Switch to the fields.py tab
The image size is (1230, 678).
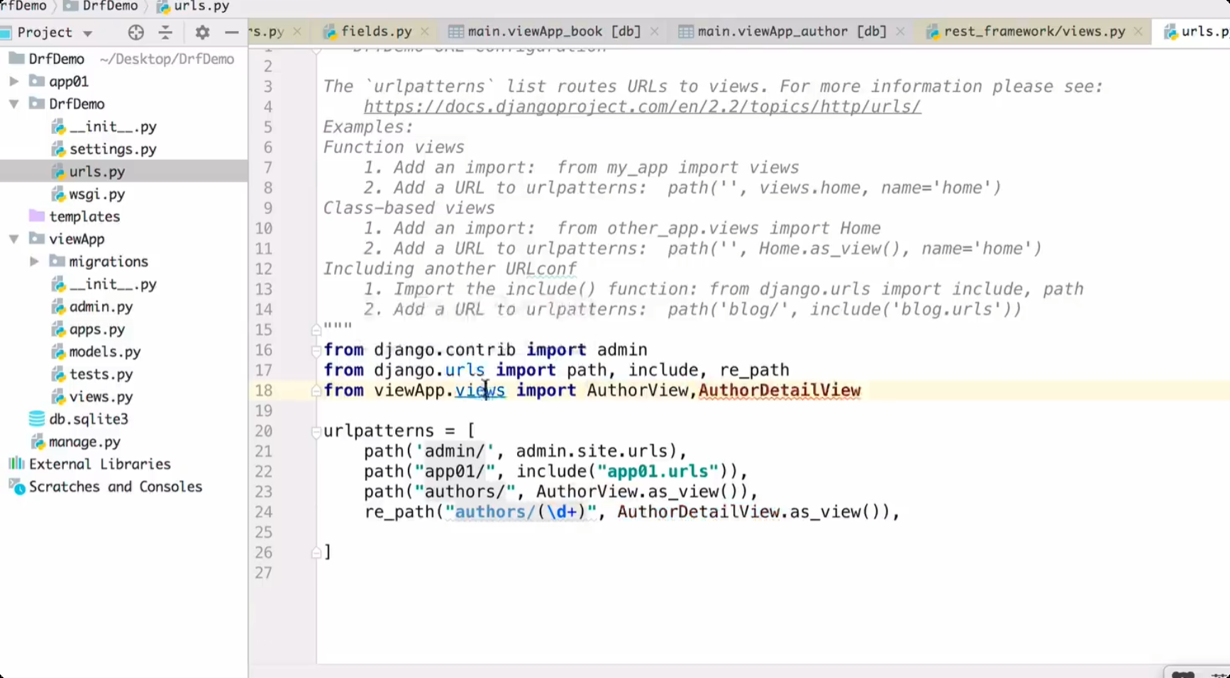pyautogui.click(x=376, y=31)
